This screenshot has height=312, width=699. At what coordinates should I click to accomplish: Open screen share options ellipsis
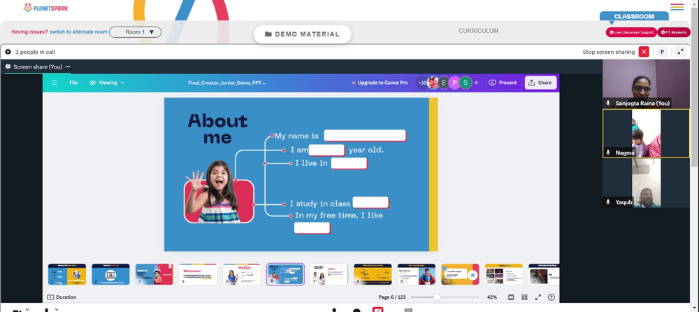(x=67, y=67)
